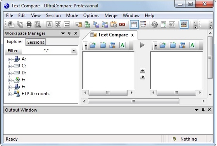Image resolution: width=217 pixels, height=146 pixels.
Task: Toggle the side-by-side vertical layout button
Action: point(134,24)
